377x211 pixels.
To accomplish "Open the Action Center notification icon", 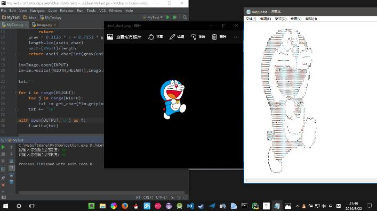I will 370,206.
